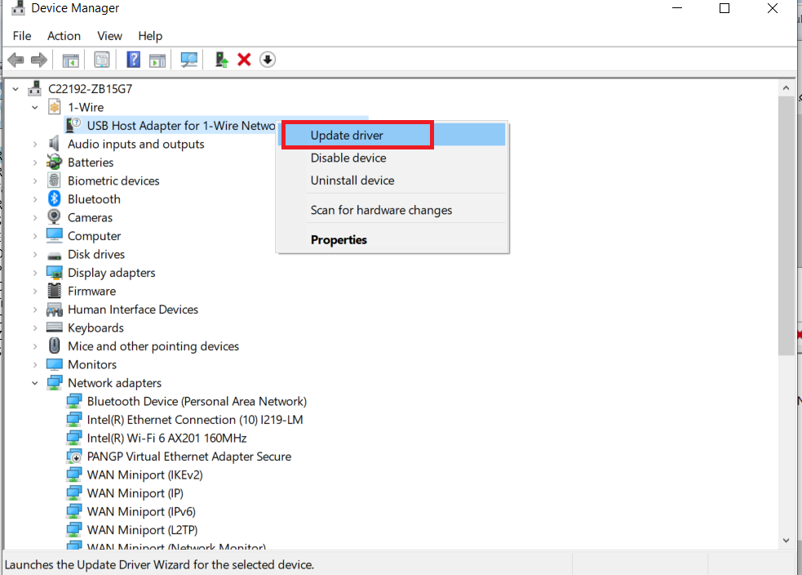Click the green-arrow Update driver toolbar icon

coord(221,60)
